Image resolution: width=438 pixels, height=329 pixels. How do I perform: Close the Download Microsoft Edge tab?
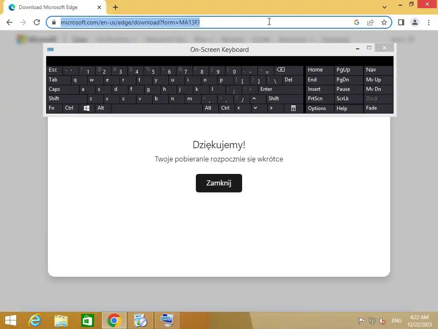pyautogui.click(x=99, y=7)
